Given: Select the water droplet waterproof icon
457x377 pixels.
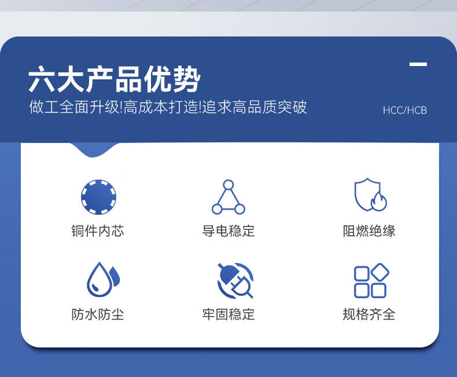Looking at the screenshot, I should [x=104, y=280].
